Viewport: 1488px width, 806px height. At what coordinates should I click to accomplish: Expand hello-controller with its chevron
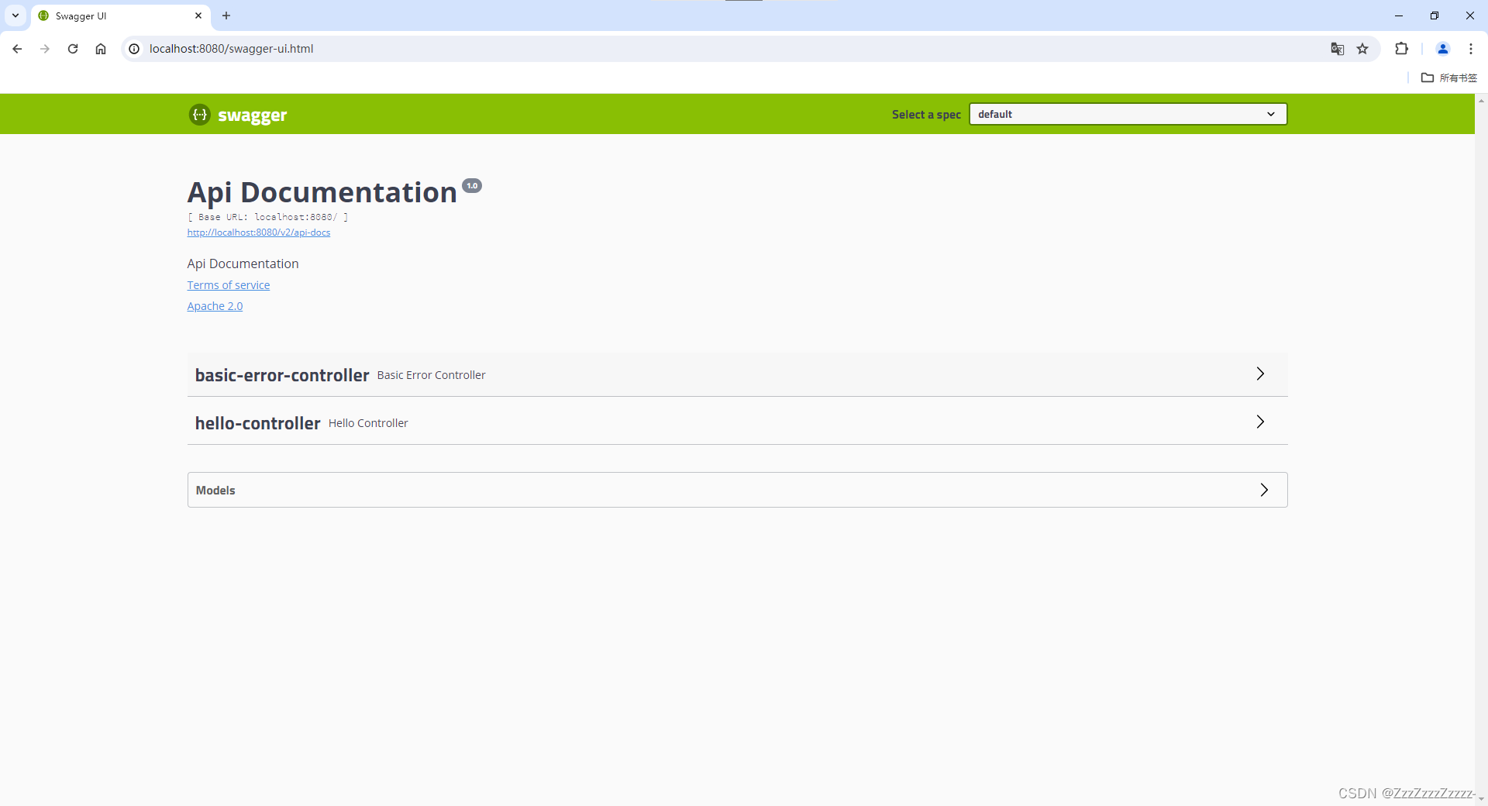coord(1260,422)
